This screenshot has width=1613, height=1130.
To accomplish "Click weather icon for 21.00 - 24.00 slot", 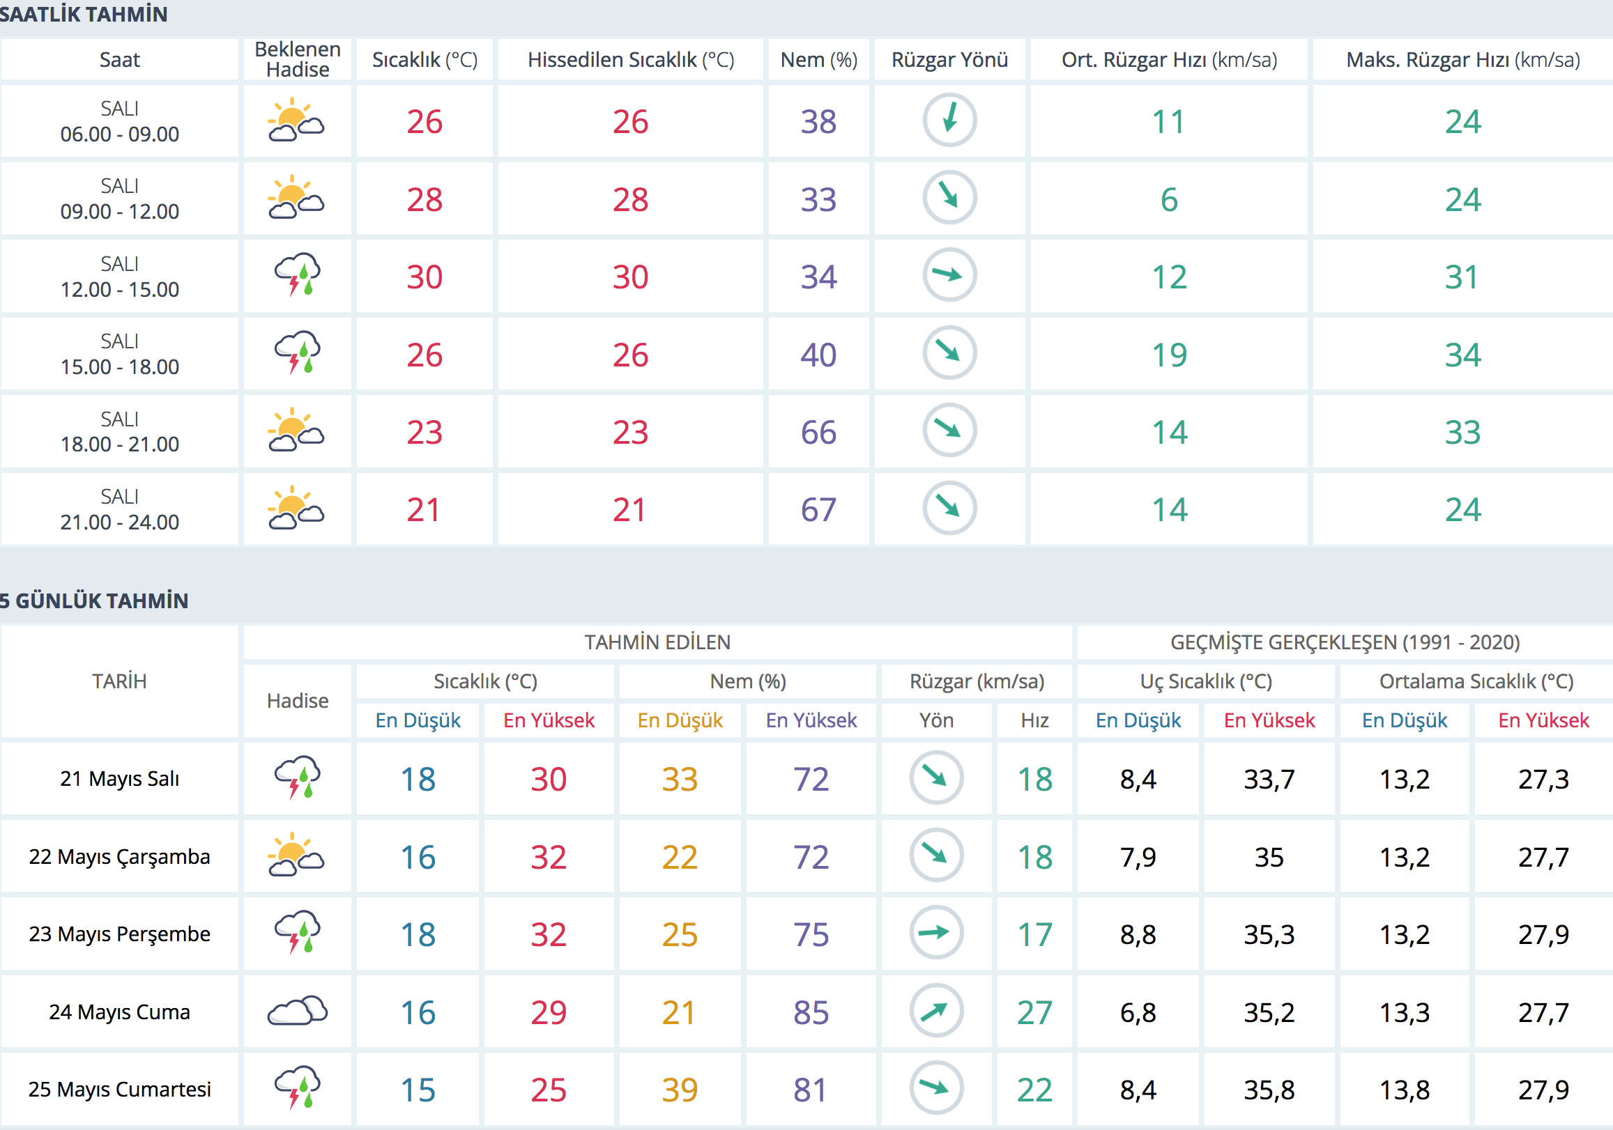I will 296,509.
